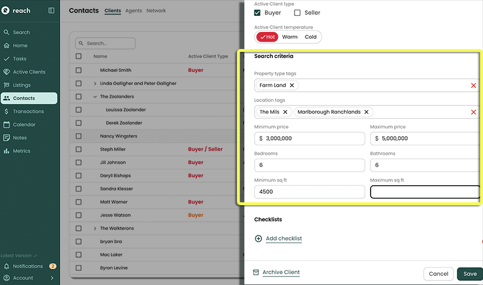Open Transactions in the sidebar
483x285 pixels.
click(x=28, y=111)
